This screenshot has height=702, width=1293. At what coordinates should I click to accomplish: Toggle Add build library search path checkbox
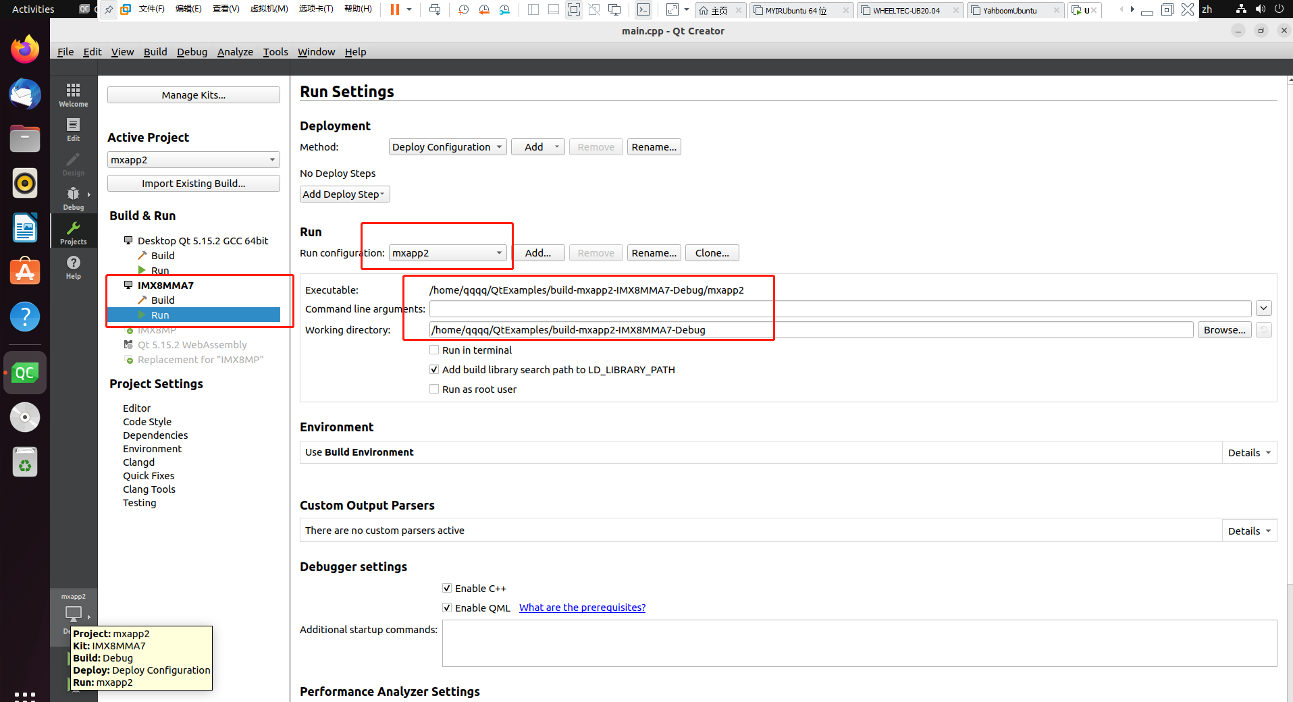434,369
